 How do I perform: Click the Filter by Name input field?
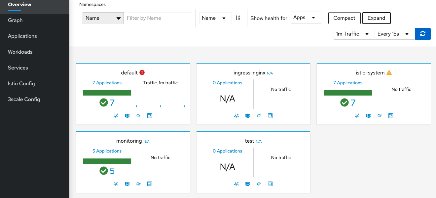tap(158, 18)
